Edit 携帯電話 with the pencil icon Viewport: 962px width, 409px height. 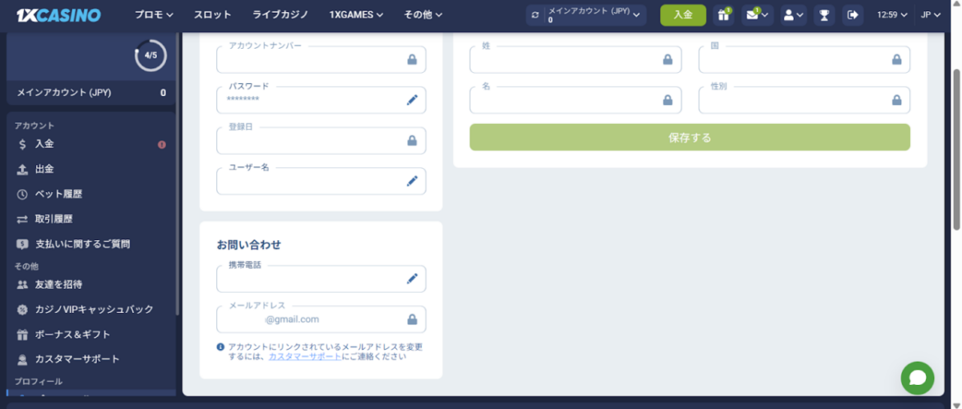(x=412, y=279)
